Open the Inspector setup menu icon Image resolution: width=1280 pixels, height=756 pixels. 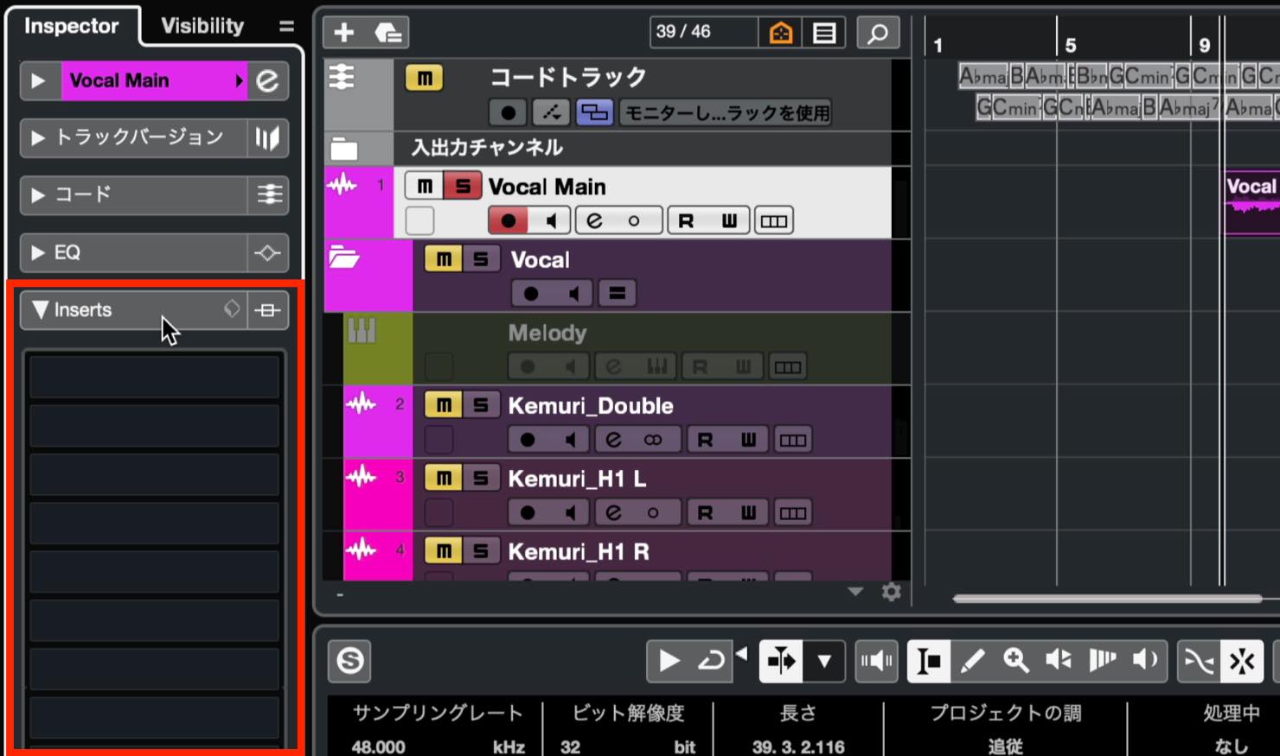coord(285,26)
